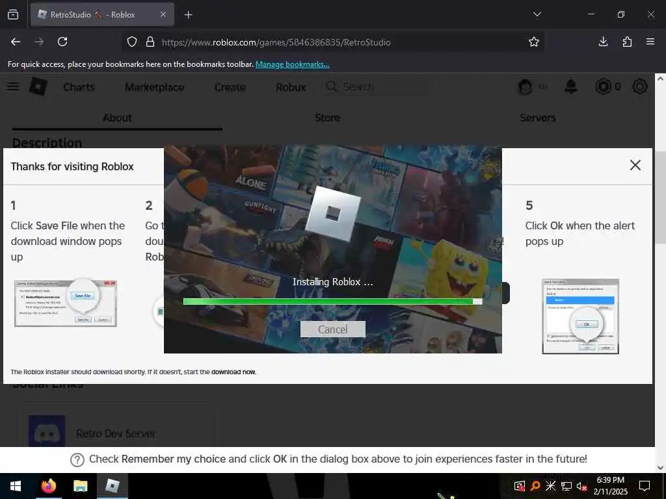This screenshot has height=499, width=666.
Task: Click the Discord icon under Social Links
Action: pos(47,431)
